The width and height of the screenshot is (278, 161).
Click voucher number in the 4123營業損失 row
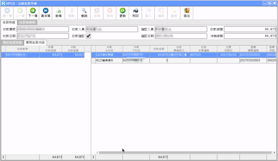(253, 60)
